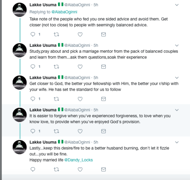190x180 pixels.
Task: Click the avatar beside 'Study,pray about' tweet
Action: 20,50
